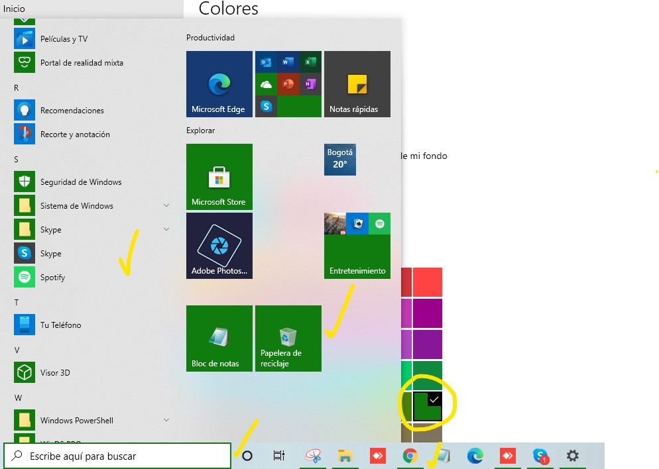Open the Papelera de reciclaje tile
Image resolution: width=659 pixels, height=469 pixels.
coord(288,339)
